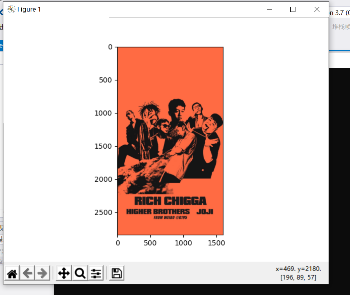
Task: Close the Figure 1 window
Action: [x=317, y=10]
